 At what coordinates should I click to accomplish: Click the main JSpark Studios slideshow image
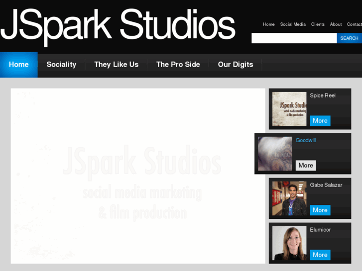[138, 176]
